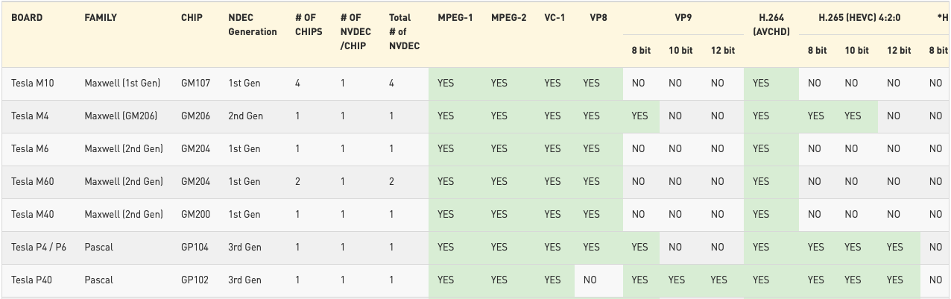This screenshot has height=299, width=951.
Task: Click the GP102 chip cell
Action: (x=195, y=280)
